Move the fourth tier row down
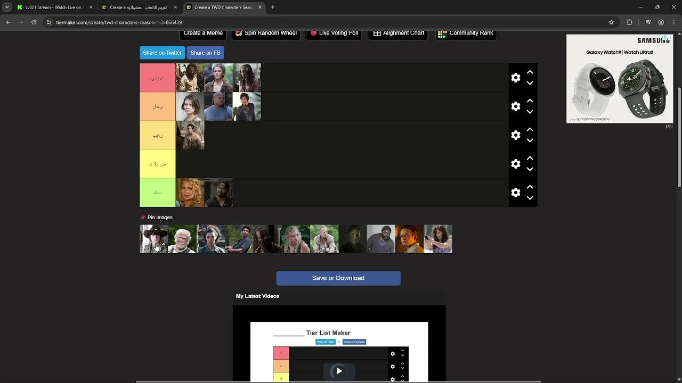 click(530, 170)
